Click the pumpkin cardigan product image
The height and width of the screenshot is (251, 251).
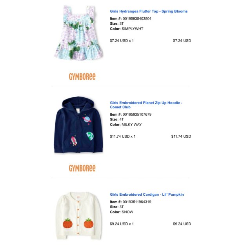pyautogui.click(x=79, y=216)
